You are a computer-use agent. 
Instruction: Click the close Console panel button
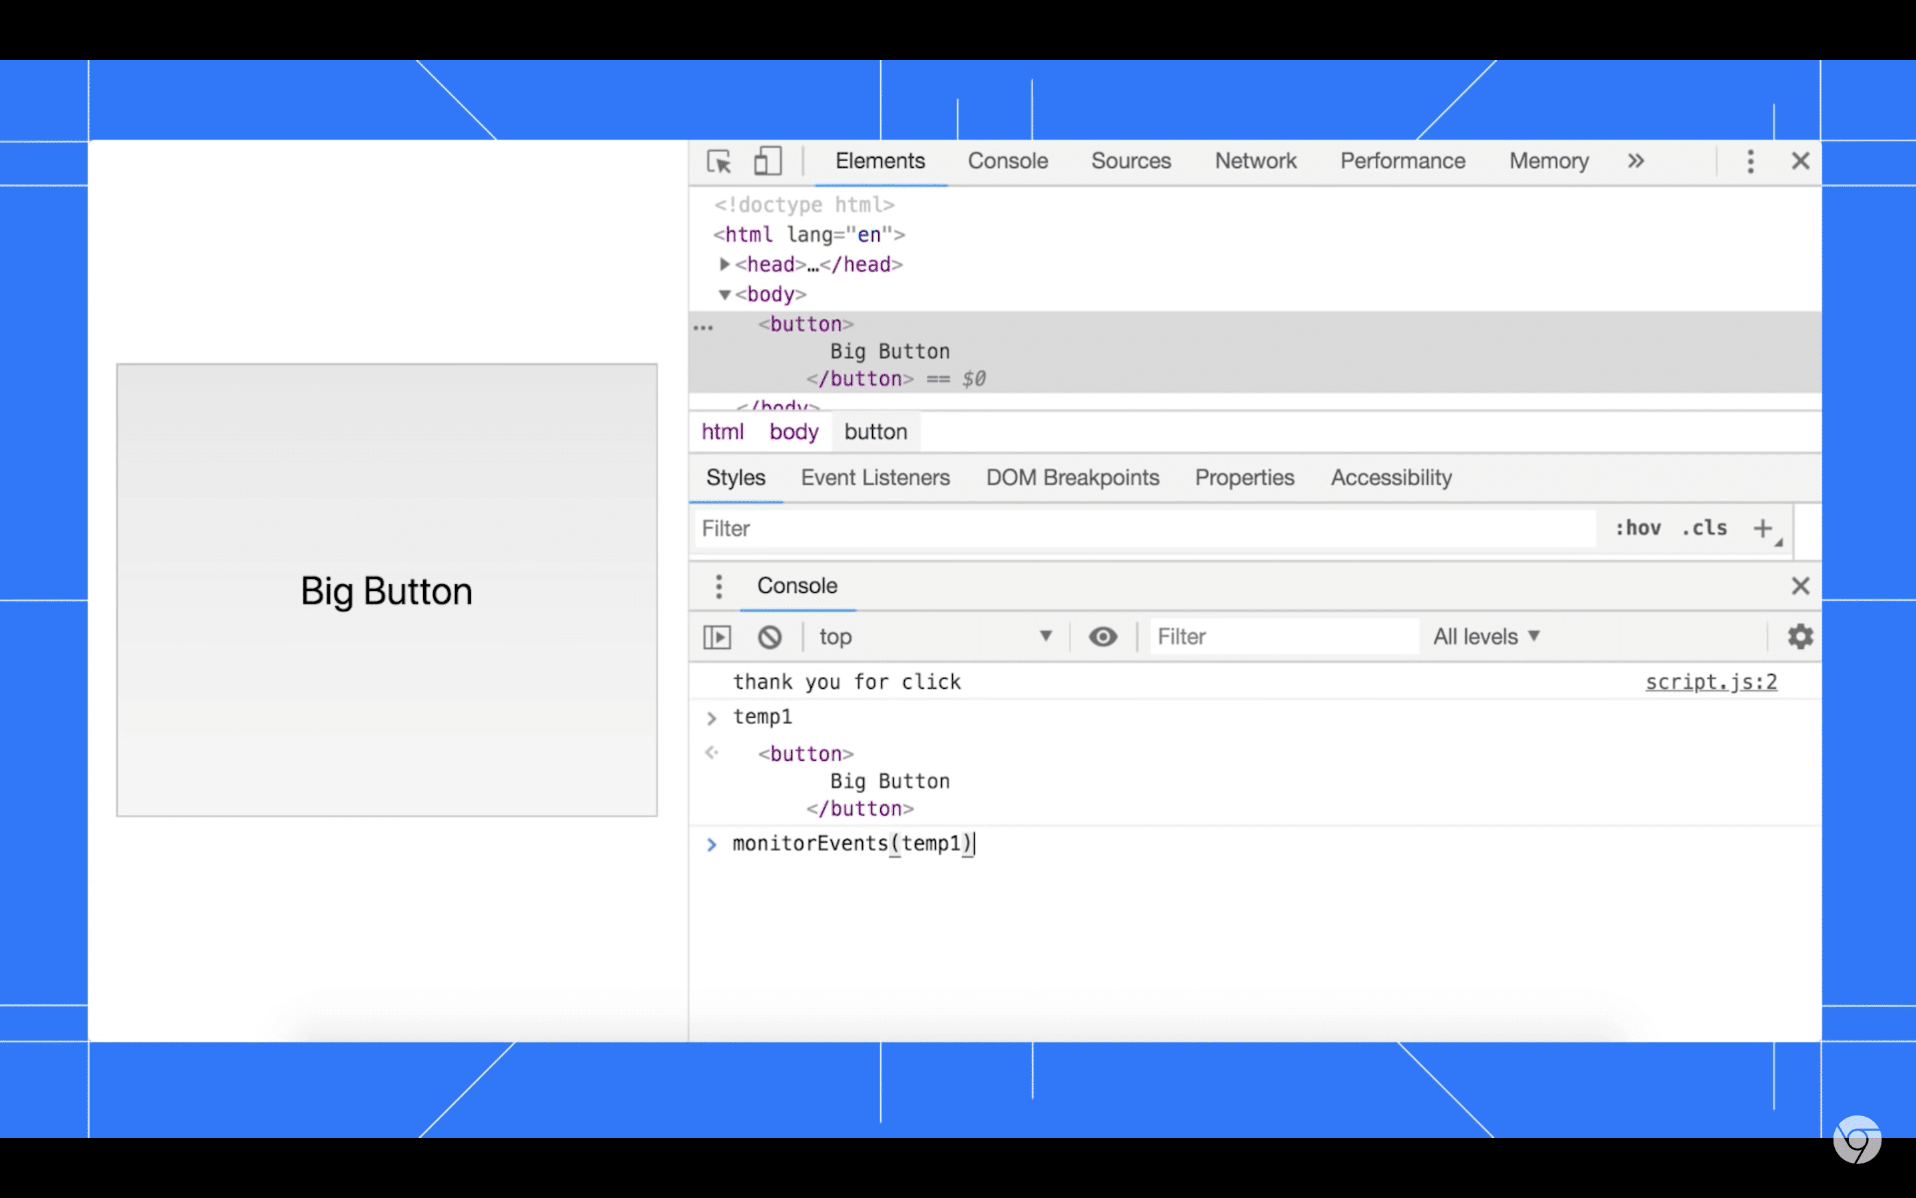pos(1800,585)
